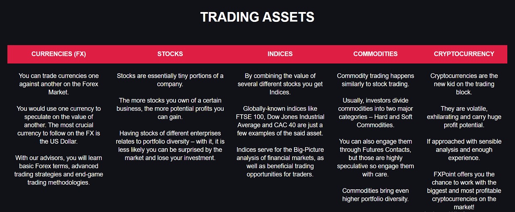Click the Futures Contacts paragraph

tap(376, 158)
